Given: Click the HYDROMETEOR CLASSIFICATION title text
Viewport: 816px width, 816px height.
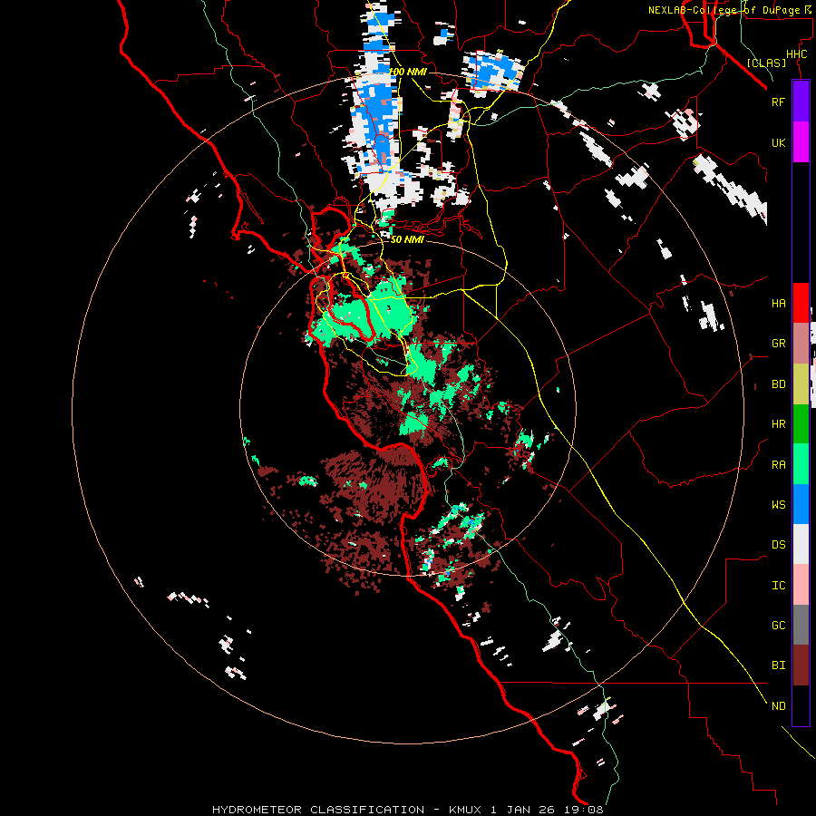Looking at the screenshot, I should 318,810.
